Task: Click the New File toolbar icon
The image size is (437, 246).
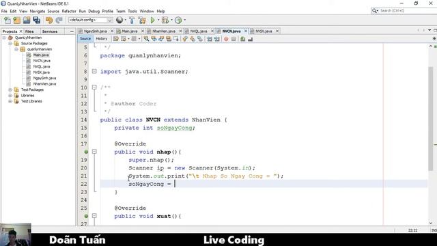Action: 8,20
